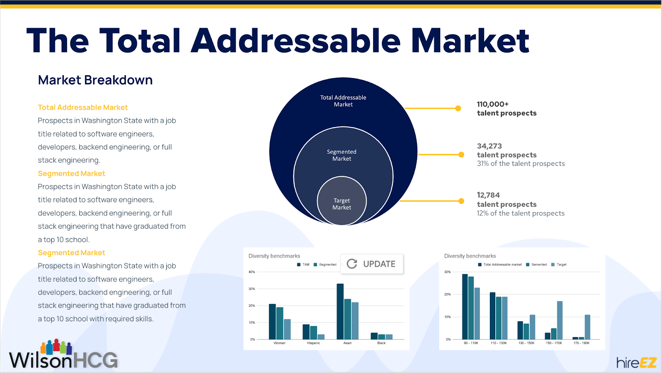Click the 110 - 130K salary label
Image resolution: width=662 pixels, height=373 pixels.
[499, 343]
